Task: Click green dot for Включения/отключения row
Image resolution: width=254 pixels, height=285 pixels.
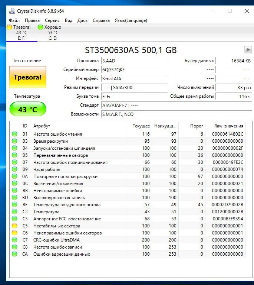Action: (14, 184)
